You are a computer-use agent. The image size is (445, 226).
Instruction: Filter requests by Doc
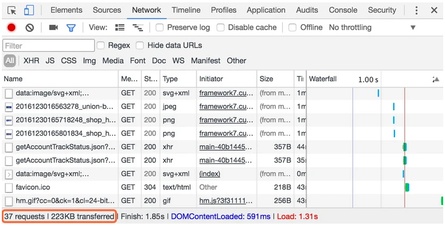pos(159,61)
